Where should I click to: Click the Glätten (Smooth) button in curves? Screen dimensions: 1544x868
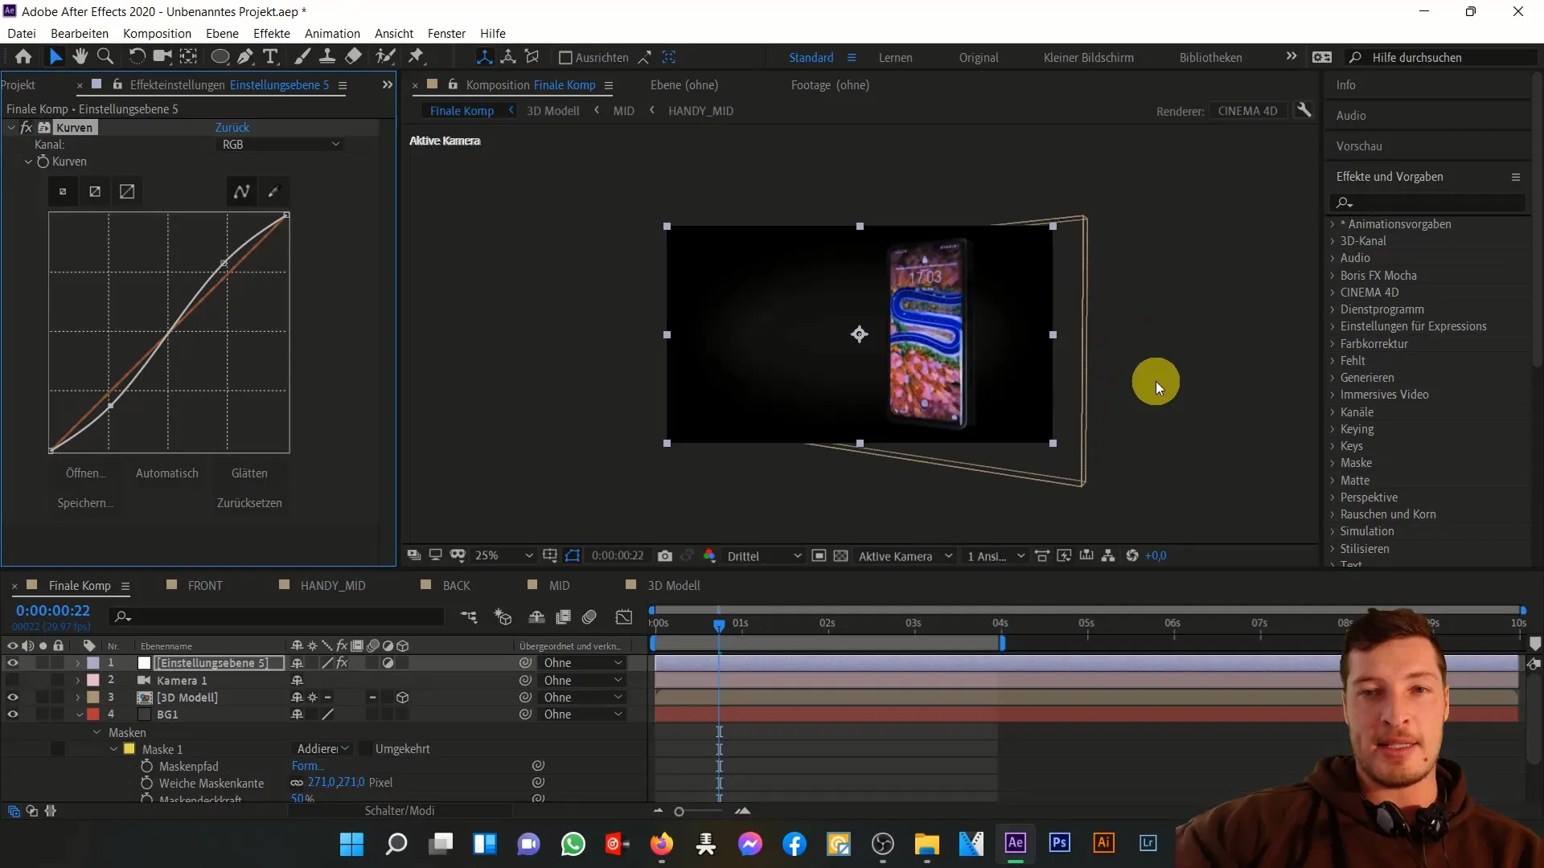pos(249,473)
